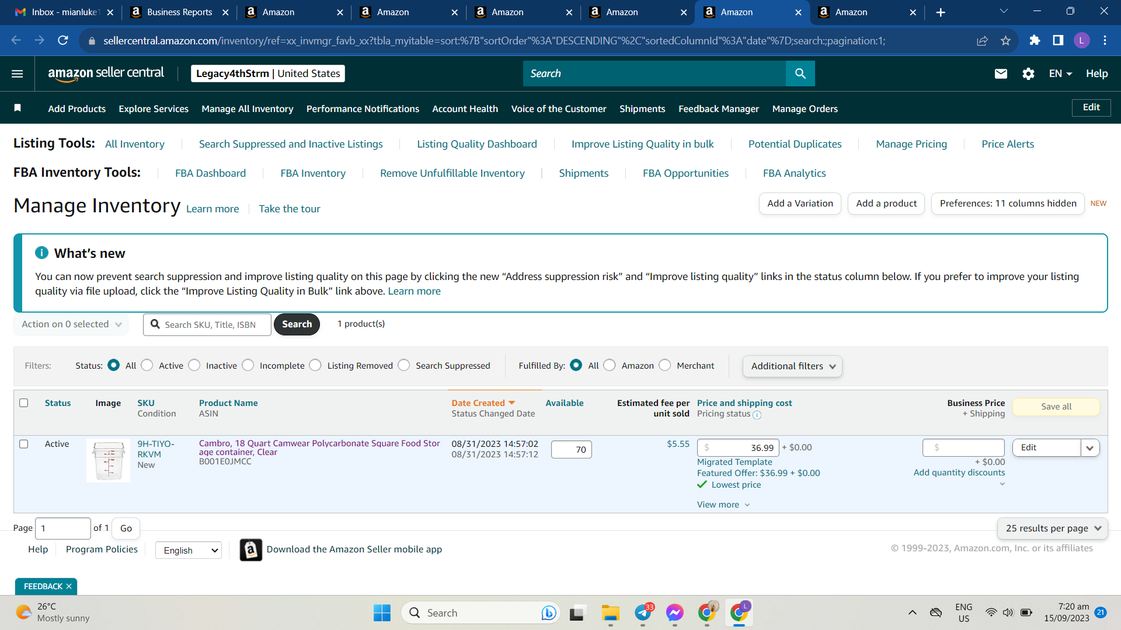This screenshot has width=1121, height=630.
Task: Go back to the previous page
Action: click(16, 40)
